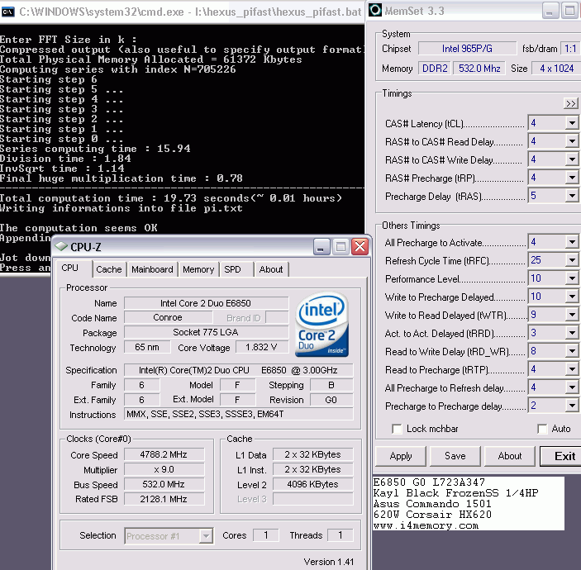Click the MemSet 3.3 title bar icon
This screenshot has height=570, width=581.
tap(375, 11)
